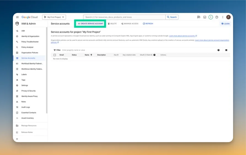
Task: Click Learn more about service accounts link
Action: (183, 36)
